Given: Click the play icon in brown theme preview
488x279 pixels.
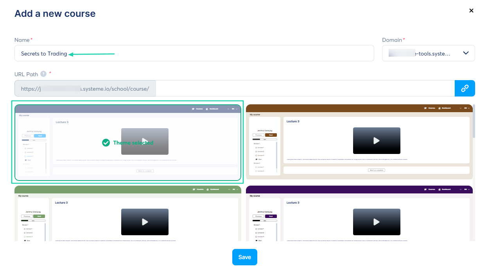Looking at the screenshot, I should (x=377, y=141).
